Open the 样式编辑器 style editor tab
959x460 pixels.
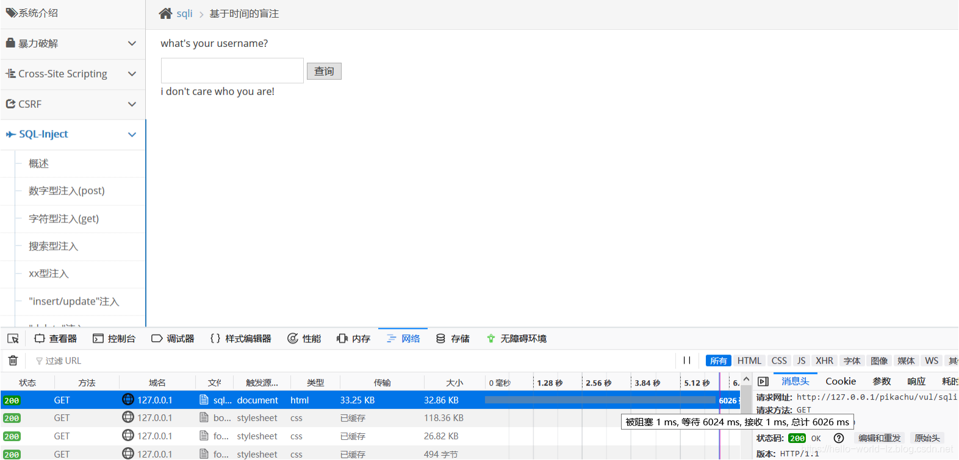click(x=240, y=339)
